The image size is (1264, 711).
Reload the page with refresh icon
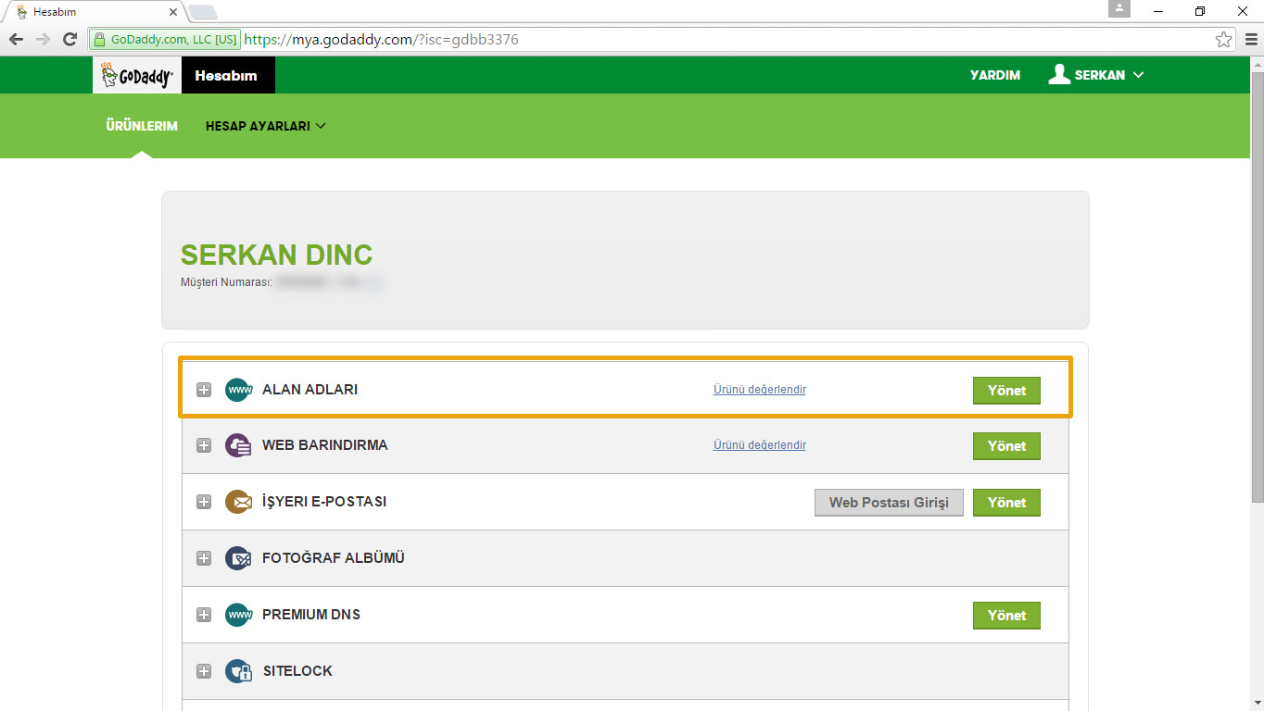[70, 39]
